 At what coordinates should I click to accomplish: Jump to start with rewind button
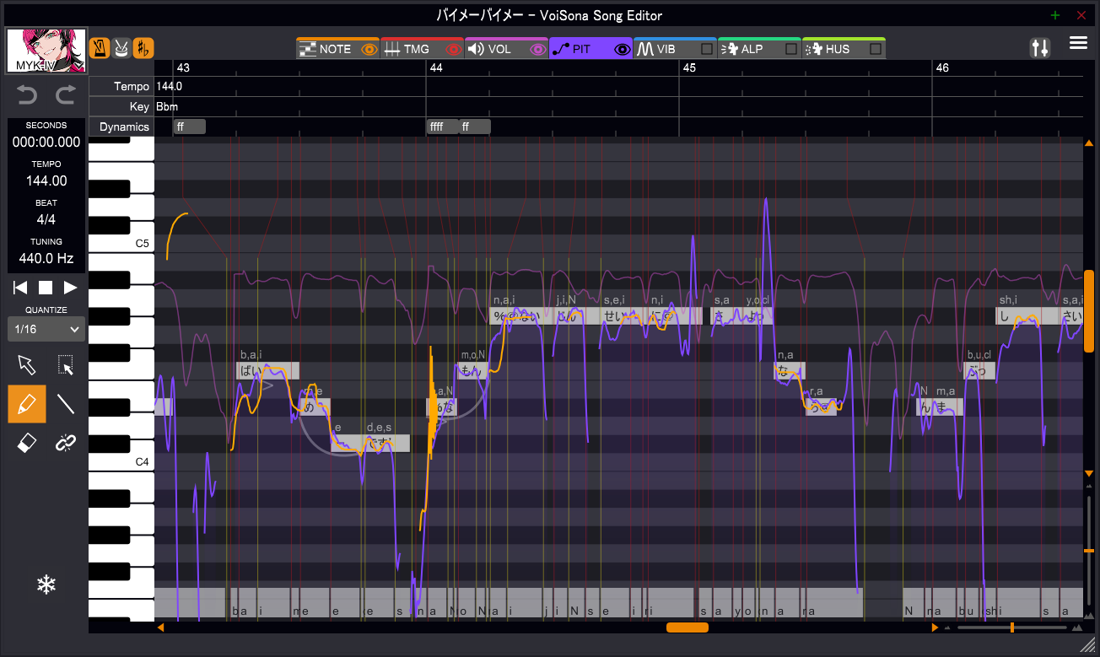(20, 288)
